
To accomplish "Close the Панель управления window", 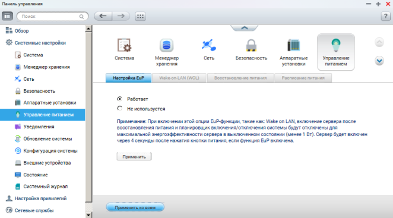I will coord(388,4).
